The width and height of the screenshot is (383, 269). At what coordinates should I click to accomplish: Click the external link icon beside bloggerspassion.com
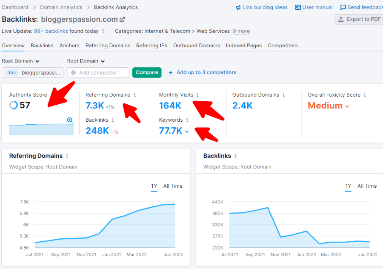pos(123,20)
